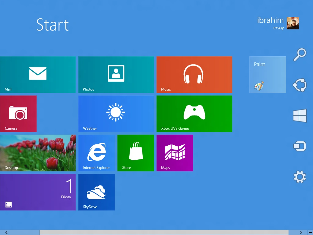
Task: Click the ibrahim user profile picture
Action: pyautogui.click(x=293, y=23)
